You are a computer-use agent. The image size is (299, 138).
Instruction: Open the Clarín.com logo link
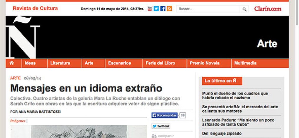(268, 9)
